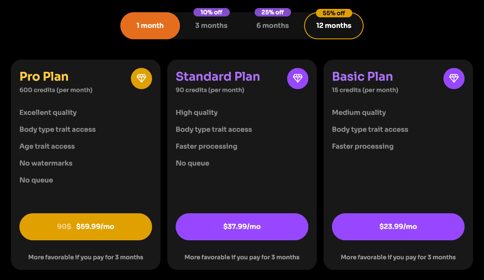484x280 pixels.
Task: Click the Standard Plan title
Action: click(218, 76)
